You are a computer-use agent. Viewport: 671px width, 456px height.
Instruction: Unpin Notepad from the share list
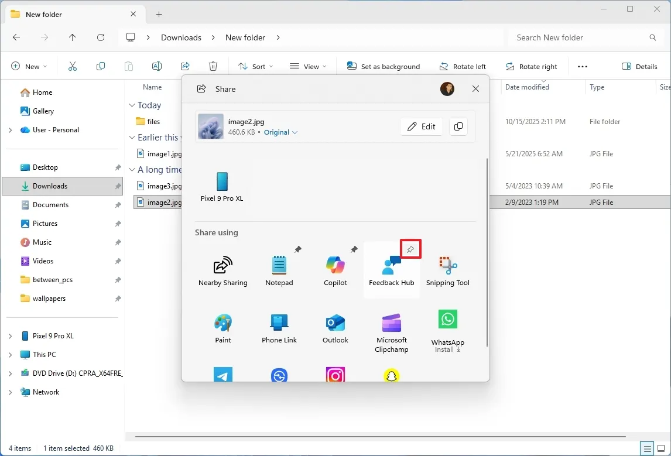[298, 249]
